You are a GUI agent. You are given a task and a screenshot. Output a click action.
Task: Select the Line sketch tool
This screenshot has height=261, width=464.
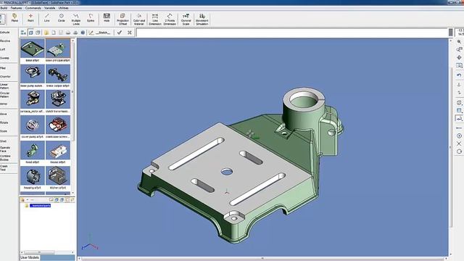click(x=46, y=17)
